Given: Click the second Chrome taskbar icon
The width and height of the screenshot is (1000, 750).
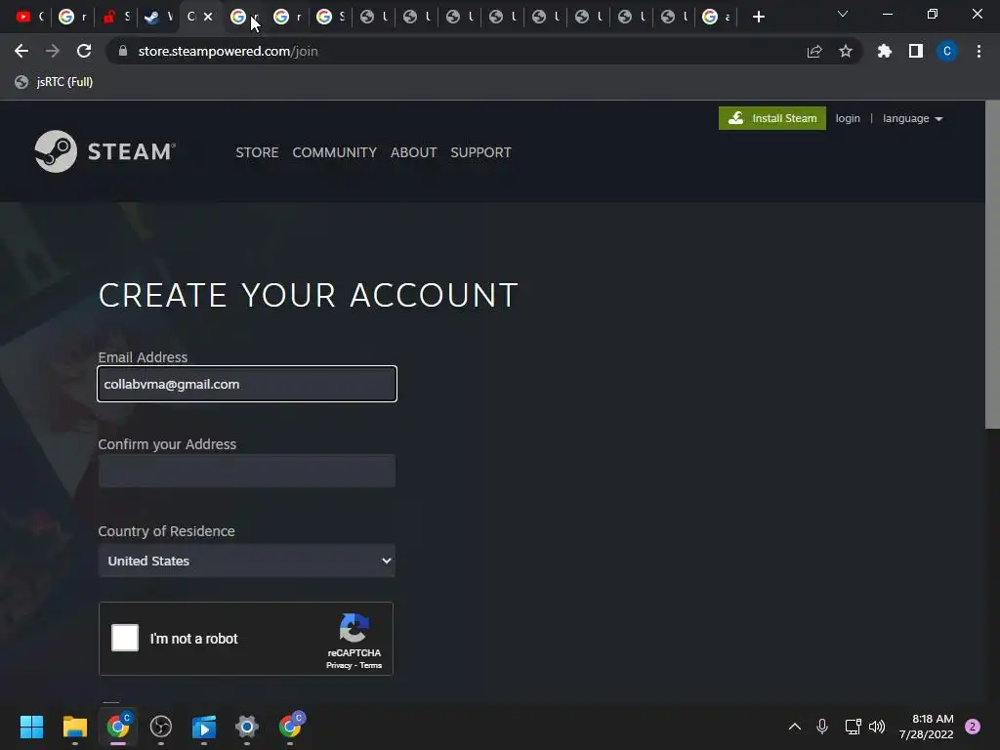Looking at the screenshot, I should point(291,727).
